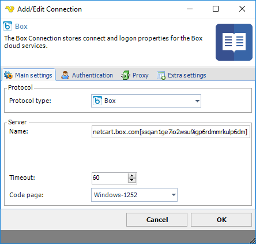Open the Extra settings tab
The width and height of the screenshot is (256, 244).
click(182, 75)
